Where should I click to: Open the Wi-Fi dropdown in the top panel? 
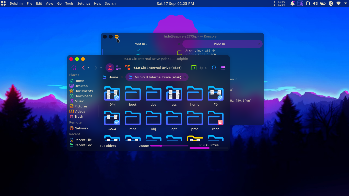coord(338,3)
